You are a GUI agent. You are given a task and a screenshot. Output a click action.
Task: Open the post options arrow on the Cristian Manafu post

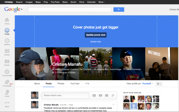113,105
